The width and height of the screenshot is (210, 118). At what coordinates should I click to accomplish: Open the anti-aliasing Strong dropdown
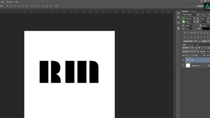click(205, 41)
